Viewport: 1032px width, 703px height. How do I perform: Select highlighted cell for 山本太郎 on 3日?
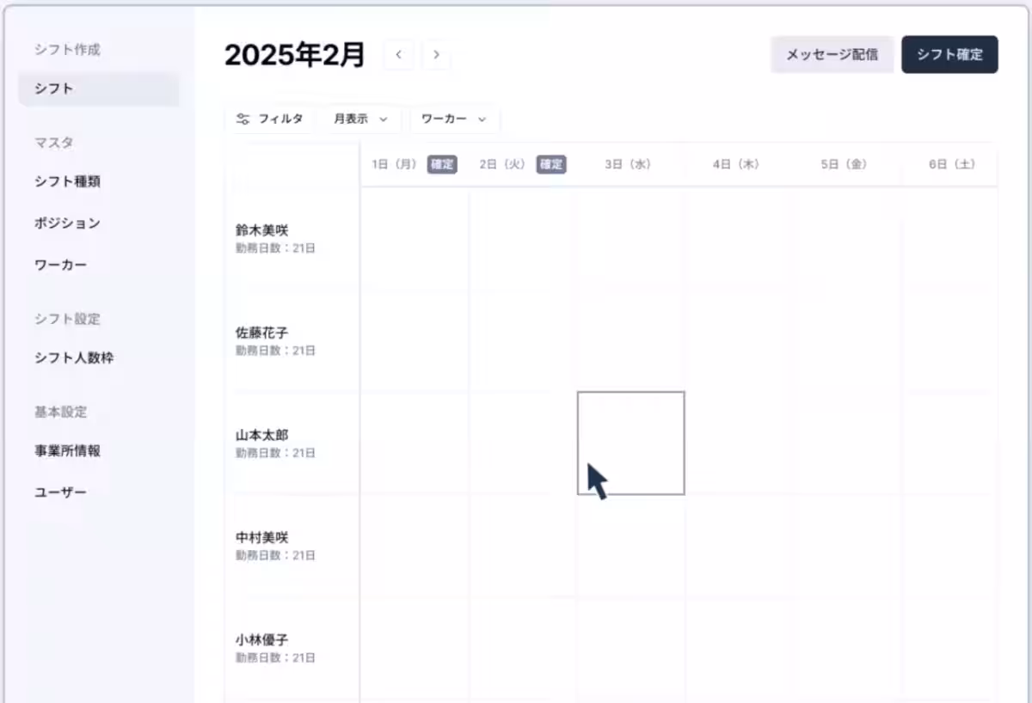(631, 443)
